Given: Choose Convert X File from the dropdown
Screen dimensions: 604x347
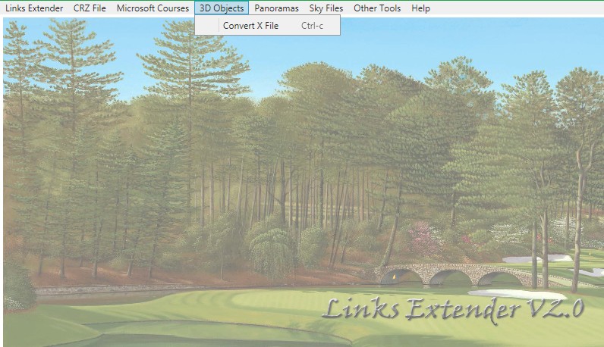Looking at the screenshot, I should tap(250, 26).
